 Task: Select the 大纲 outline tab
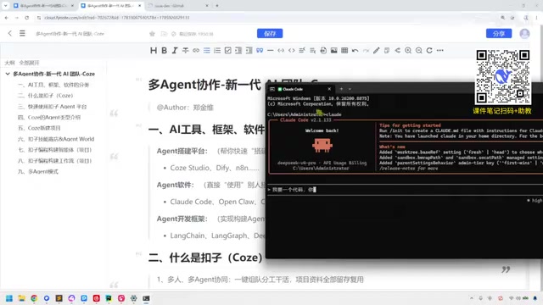[x=9, y=63]
